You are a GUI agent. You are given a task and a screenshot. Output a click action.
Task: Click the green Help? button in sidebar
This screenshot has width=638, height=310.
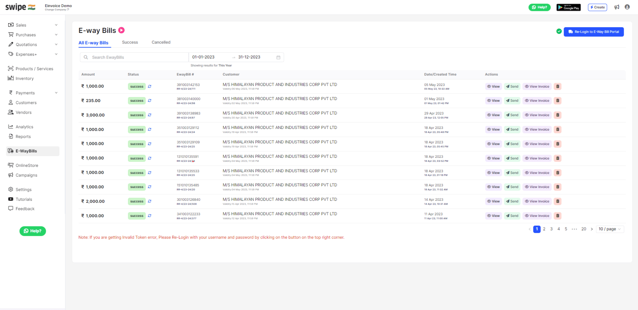tap(33, 231)
